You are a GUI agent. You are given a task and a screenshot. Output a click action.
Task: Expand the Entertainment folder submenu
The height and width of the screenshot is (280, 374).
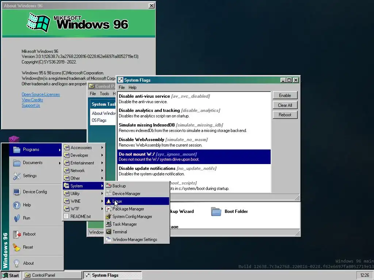pyautogui.click(x=84, y=163)
